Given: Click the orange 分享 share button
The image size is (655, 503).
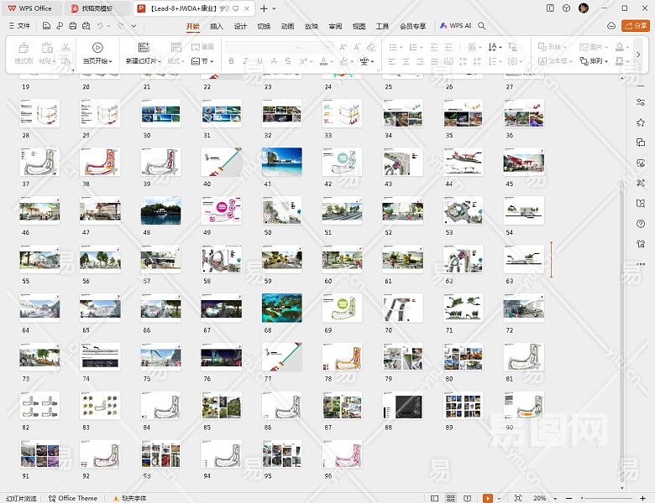Looking at the screenshot, I should point(636,26).
